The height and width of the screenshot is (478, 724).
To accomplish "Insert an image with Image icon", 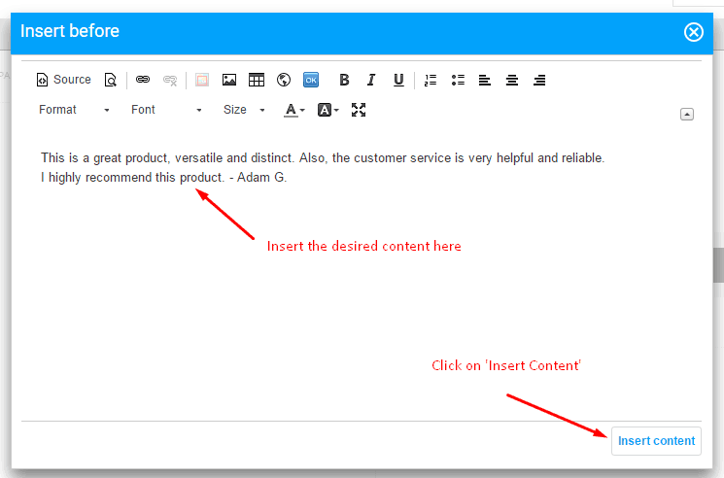I will (x=229, y=80).
